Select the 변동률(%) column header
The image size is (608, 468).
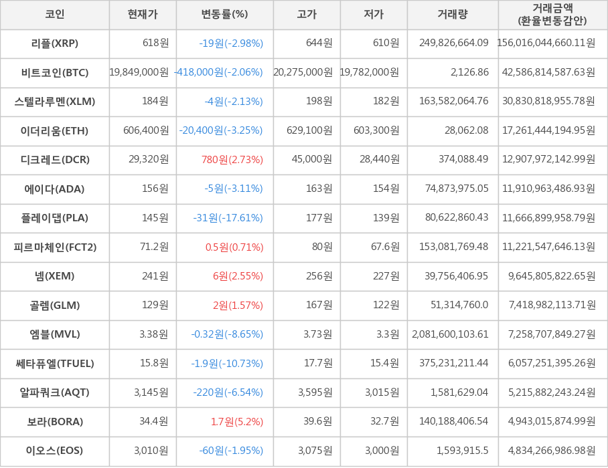tap(224, 15)
